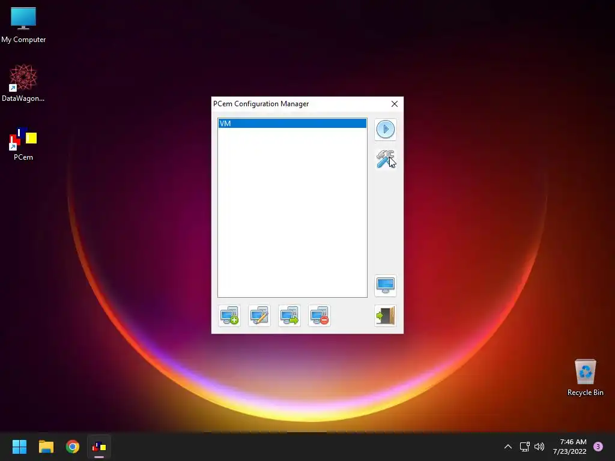Image resolution: width=615 pixels, height=461 pixels.
Task: Open File Explorer from the taskbar
Action: (x=46, y=447)
